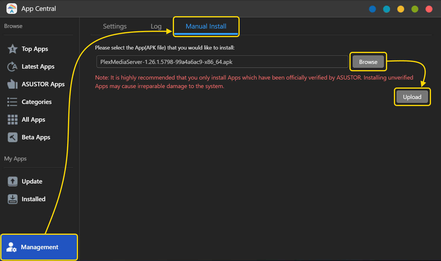Click the All Apps grid icon
Image resolution: width=441 pixels, height=261 pixels.
12,120
